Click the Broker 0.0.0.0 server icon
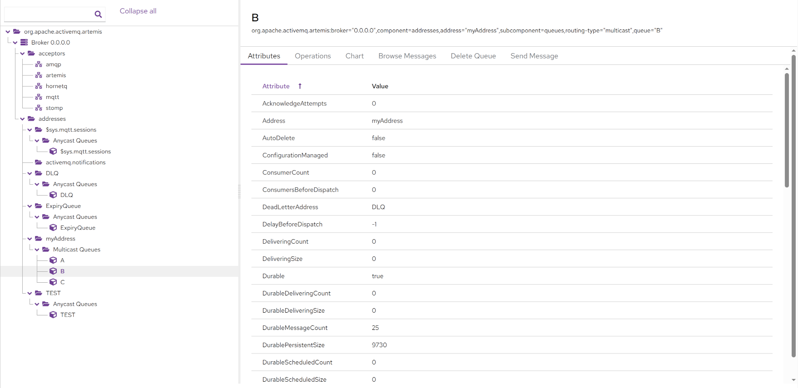The width and height of the screenshot is (798, 388). pyautogui.click(x=24, y=42)
